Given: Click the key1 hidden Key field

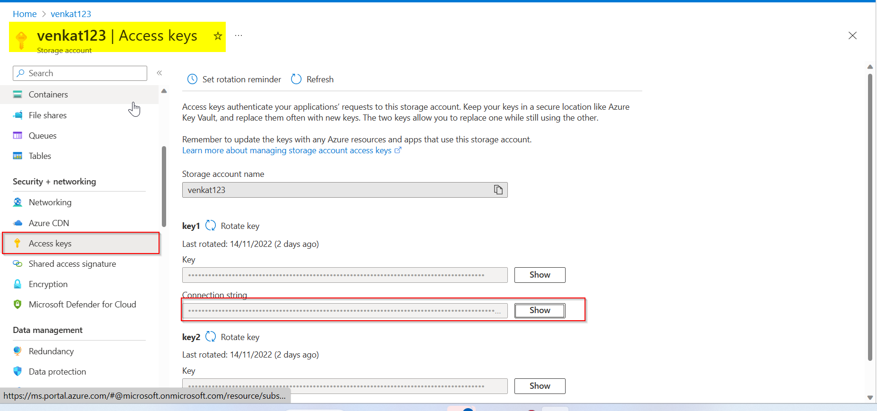Looking at the screenshot, I should click(345, 275).
